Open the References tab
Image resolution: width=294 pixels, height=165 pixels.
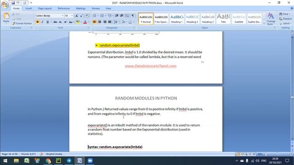coord(64,8)
